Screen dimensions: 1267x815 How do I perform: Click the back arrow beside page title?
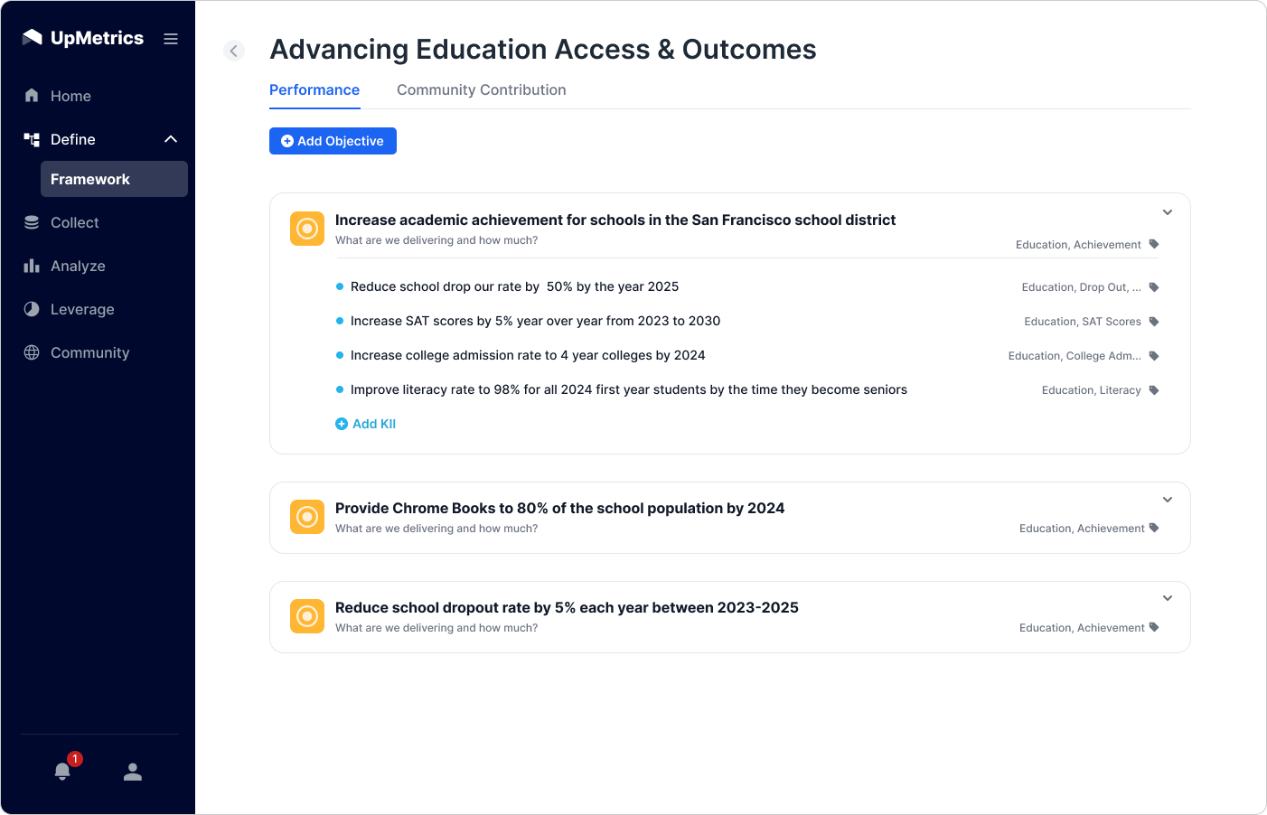[234, 51]
